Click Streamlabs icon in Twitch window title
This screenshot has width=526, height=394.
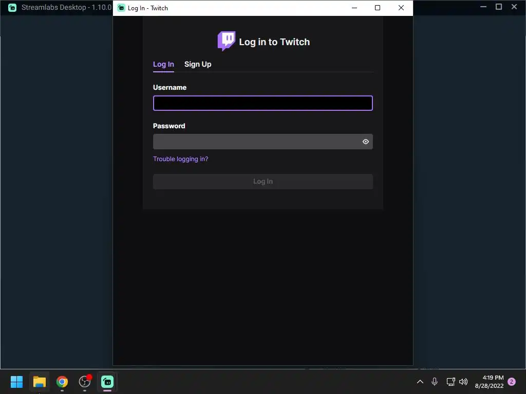pos(121,8)
